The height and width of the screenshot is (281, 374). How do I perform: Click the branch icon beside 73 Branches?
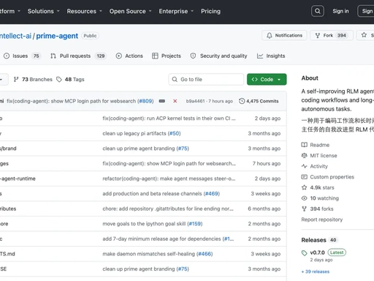[x=16, y=79]
